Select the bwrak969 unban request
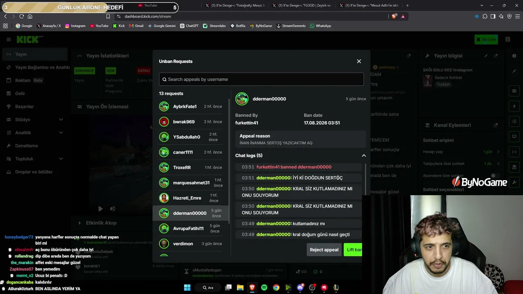The width and height of the screenshot is (523, 294). click(x=190, y=122)
